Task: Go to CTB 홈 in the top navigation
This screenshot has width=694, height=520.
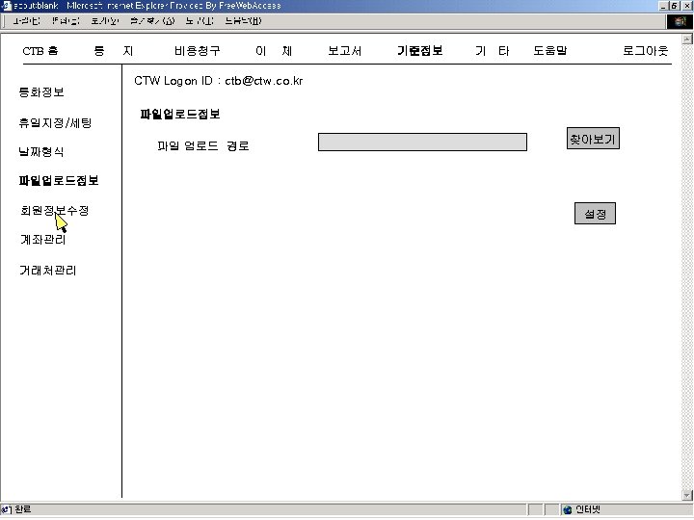Action: tap(40, 51)
